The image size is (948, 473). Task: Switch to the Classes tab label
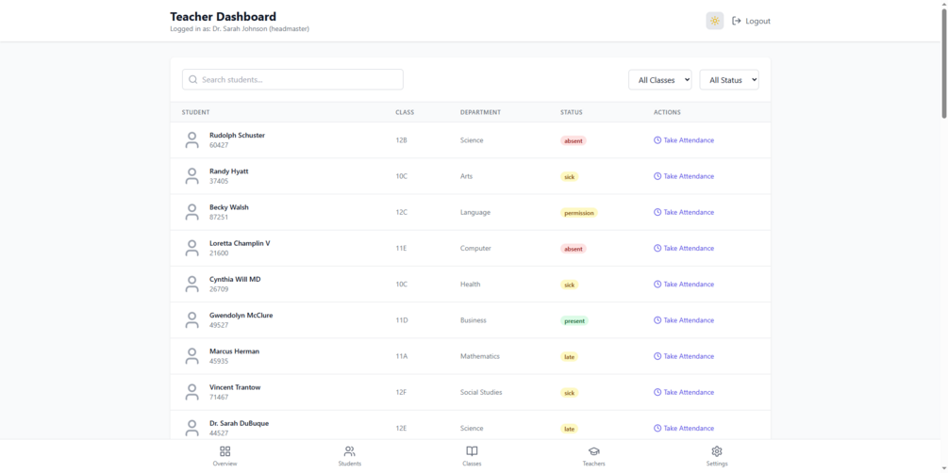pyautogui.click(x=472, y=464)
